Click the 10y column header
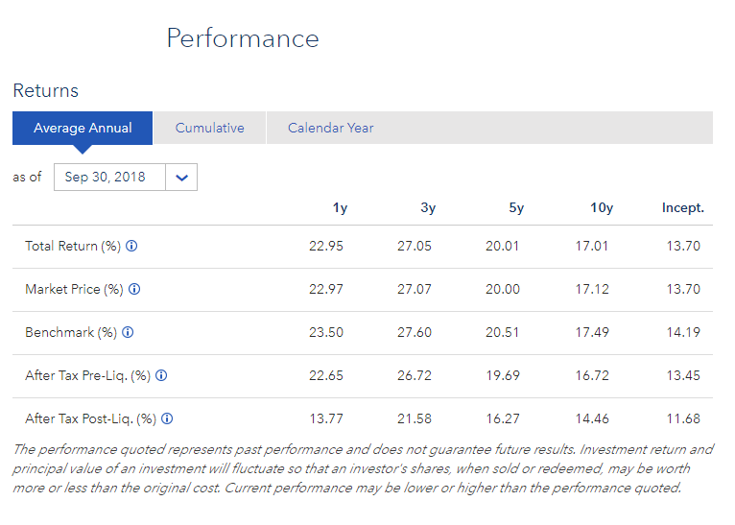The image size is (735, 525). (602, 207)
